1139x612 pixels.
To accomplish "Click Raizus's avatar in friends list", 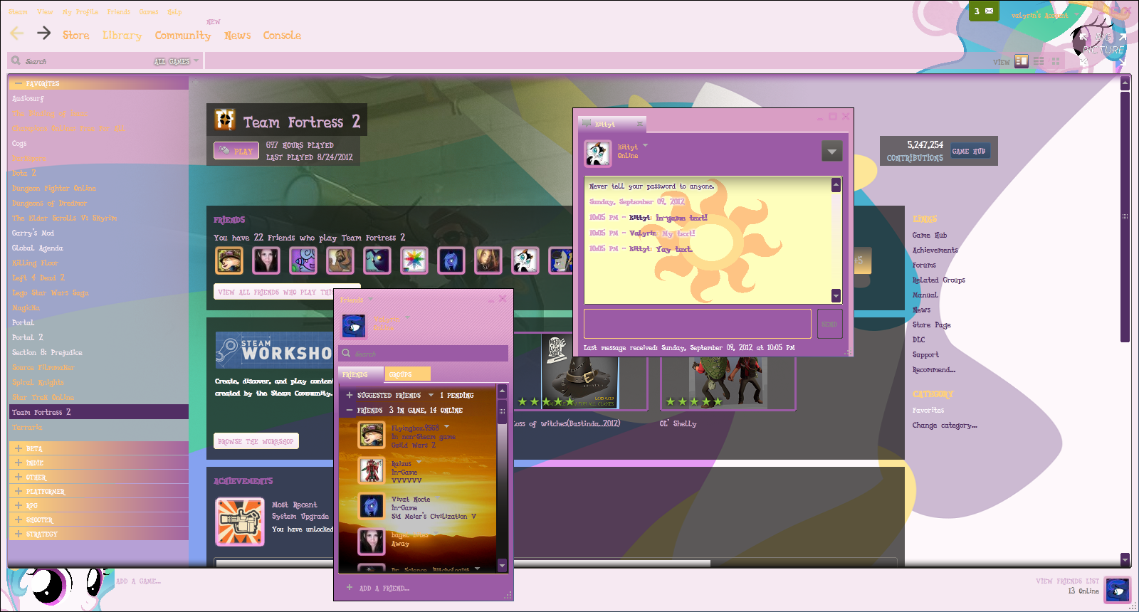I will tap(372, 470).
